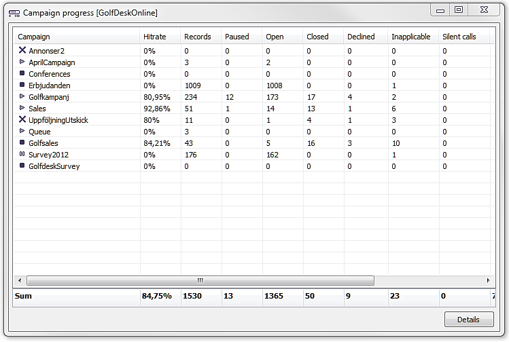Click the 92,86% hitrate value
Image resolution: width=509 pixels, height=342 pixels.
click(157, 109)
